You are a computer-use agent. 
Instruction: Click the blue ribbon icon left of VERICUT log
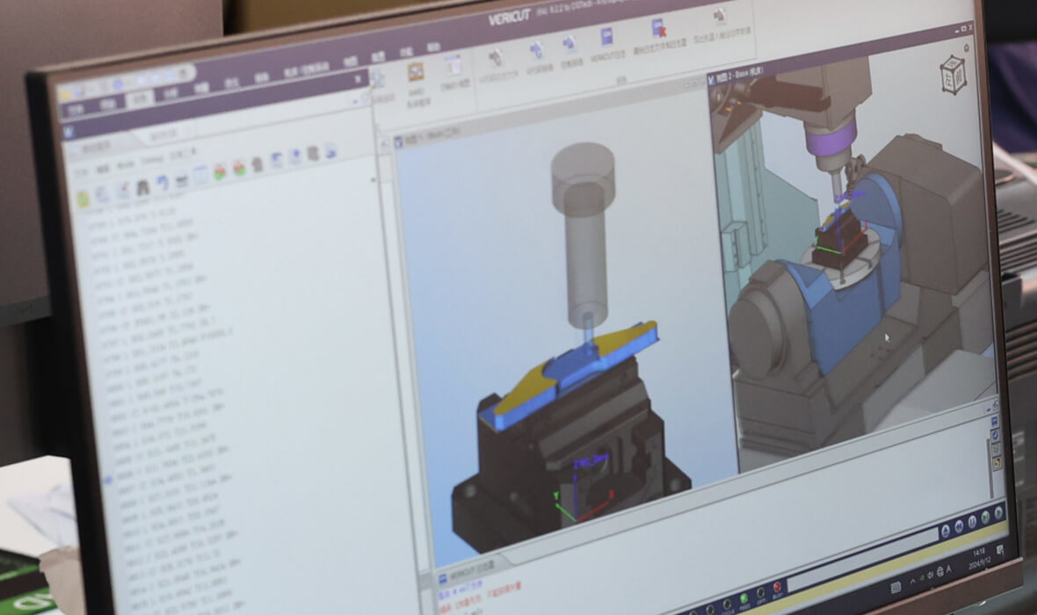click(569, 44)
